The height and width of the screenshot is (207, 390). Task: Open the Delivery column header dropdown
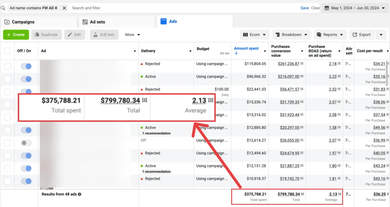tap(190, 51)
